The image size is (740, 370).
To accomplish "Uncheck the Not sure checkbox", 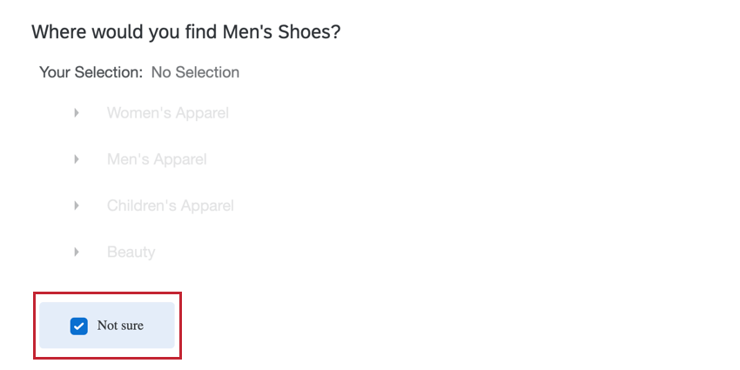I will [79, 326].
